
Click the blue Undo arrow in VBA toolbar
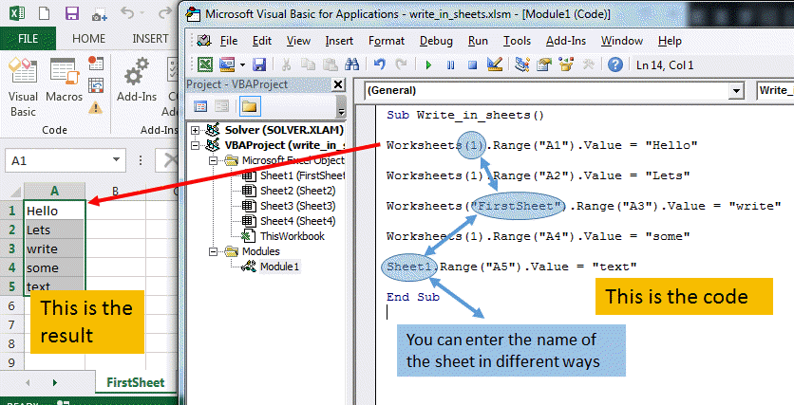click(379, 64)
